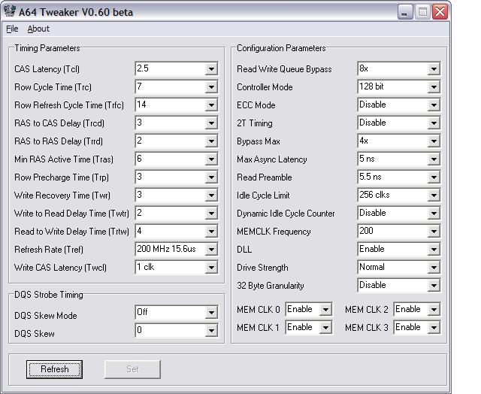Expand the CAS Latency (Tcl) dropdown
Viewport: 481px width, 394px height.
click(x=211, y=68)
